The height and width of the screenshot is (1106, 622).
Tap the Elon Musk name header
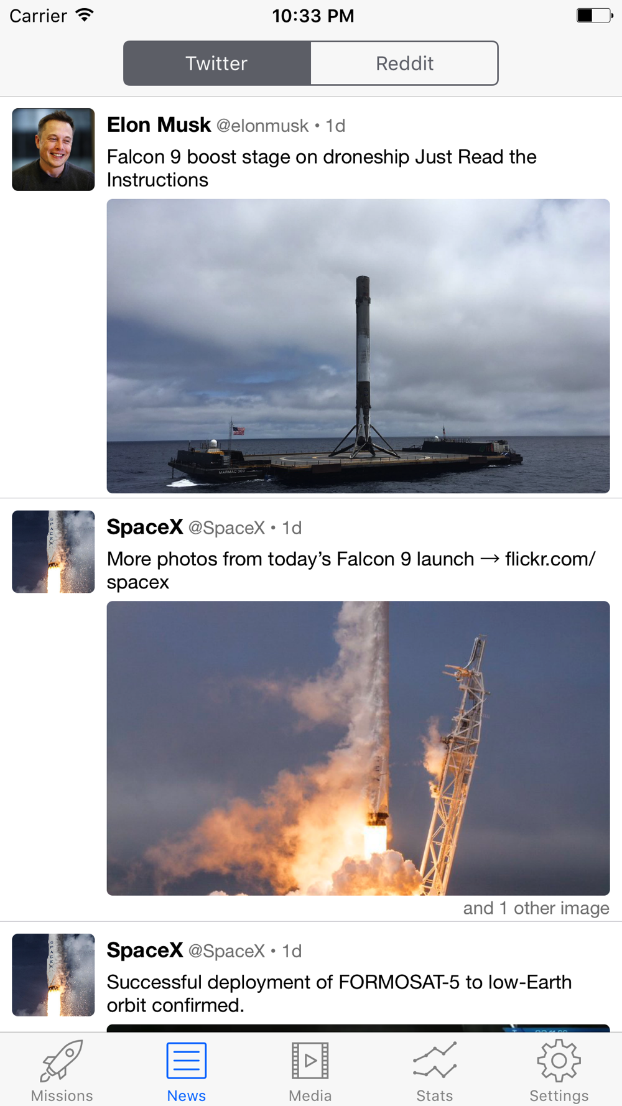(x=159, y=125)
